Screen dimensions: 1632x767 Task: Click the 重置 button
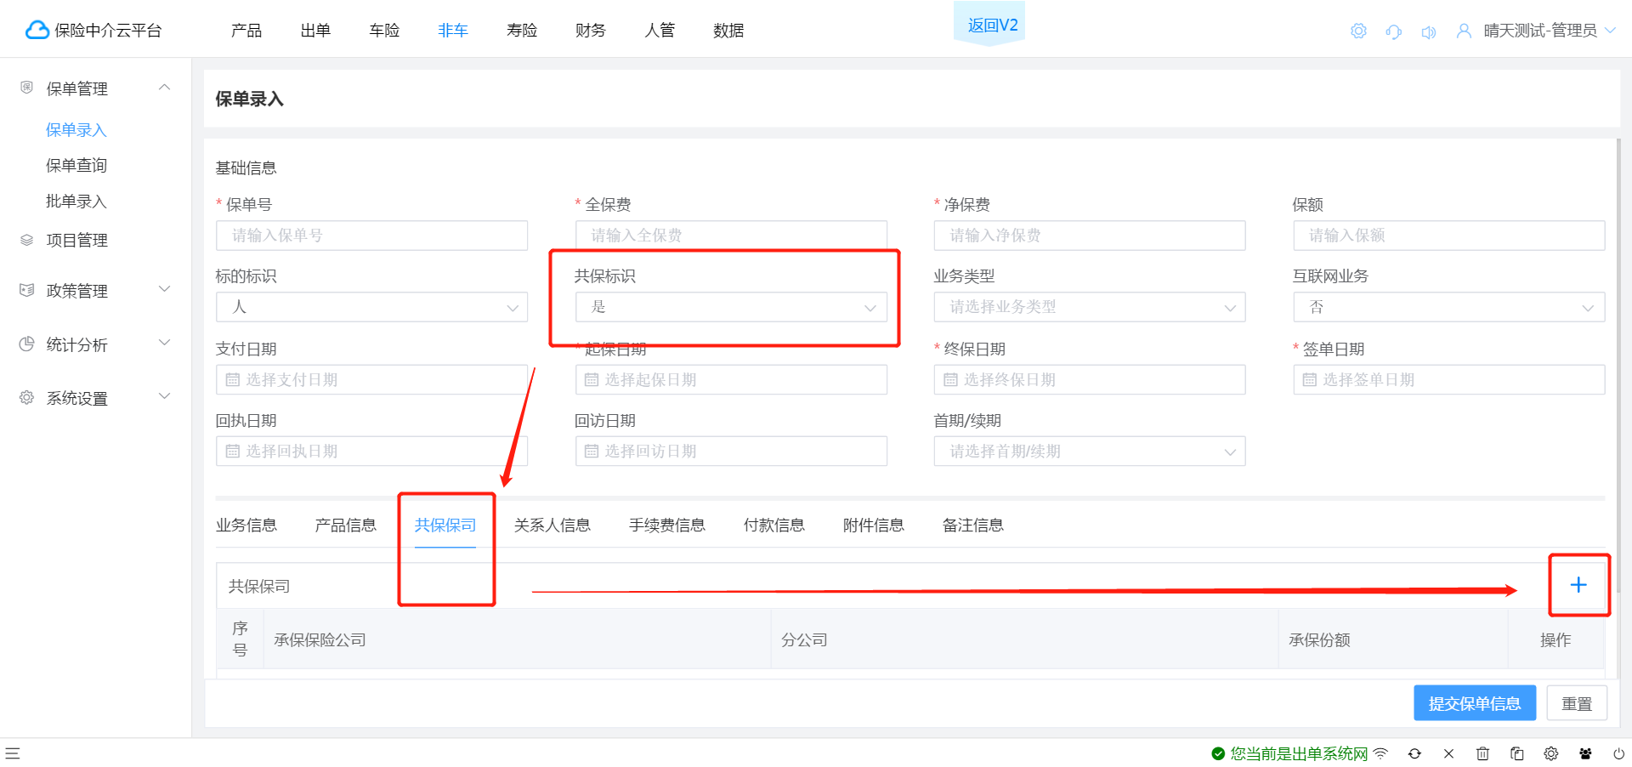click(1577, 703)
